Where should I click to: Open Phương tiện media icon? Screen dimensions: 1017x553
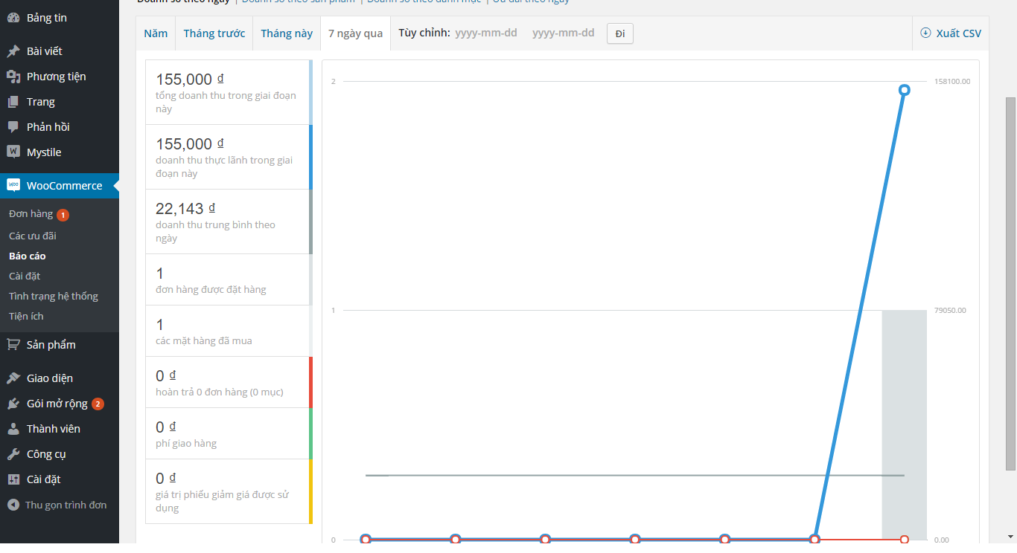pos(13,77)
